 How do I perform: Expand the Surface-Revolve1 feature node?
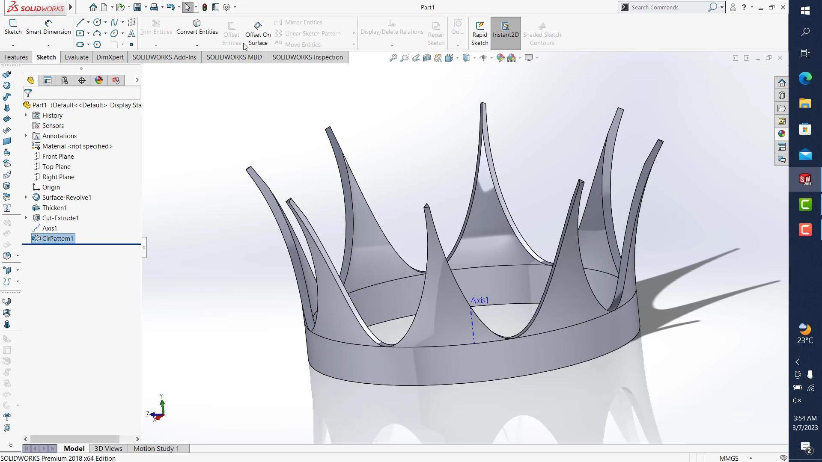[x=26, y=198]
